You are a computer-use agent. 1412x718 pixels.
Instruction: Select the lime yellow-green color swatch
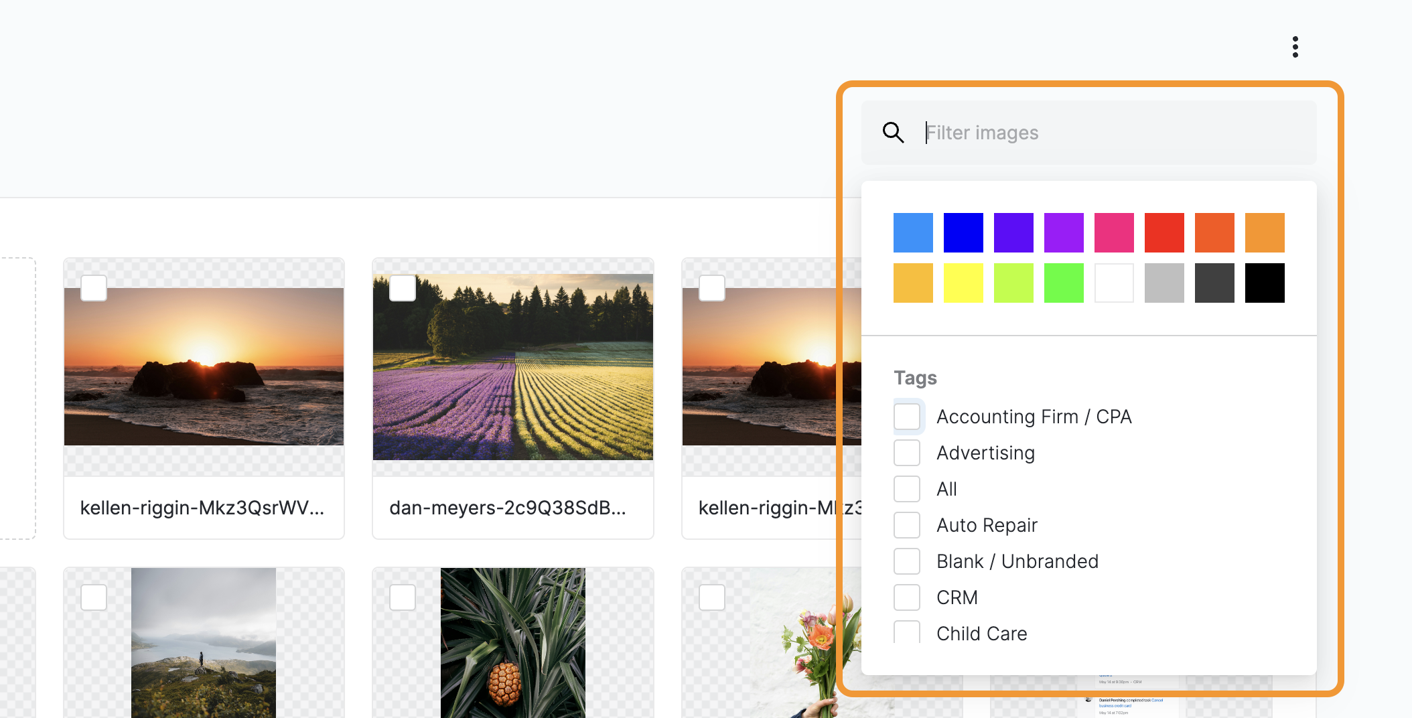click(x=1013, y=283)
